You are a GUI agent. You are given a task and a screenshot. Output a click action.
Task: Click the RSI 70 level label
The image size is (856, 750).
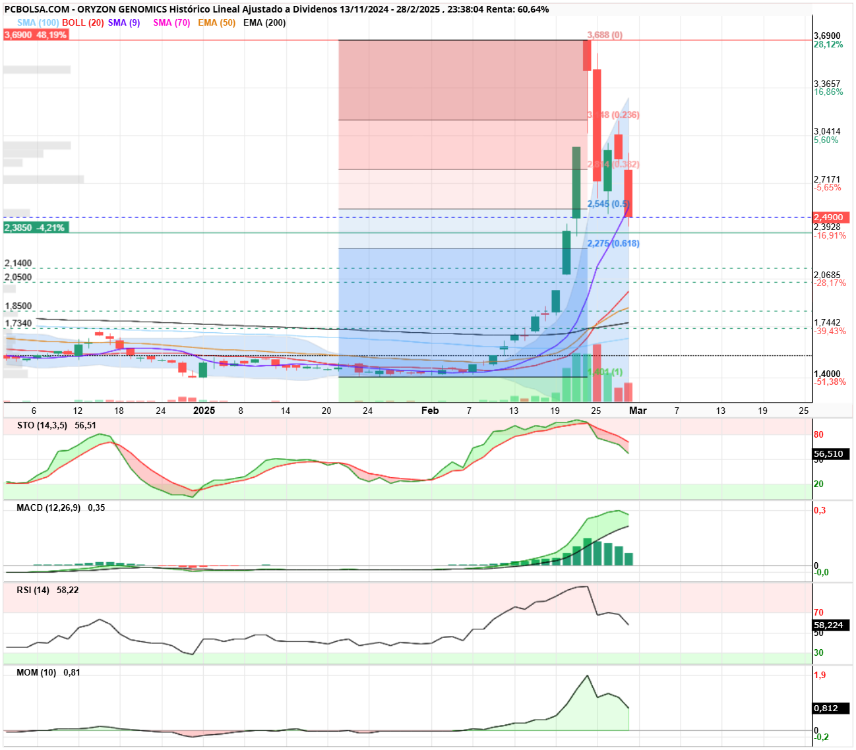coord(818,612)
